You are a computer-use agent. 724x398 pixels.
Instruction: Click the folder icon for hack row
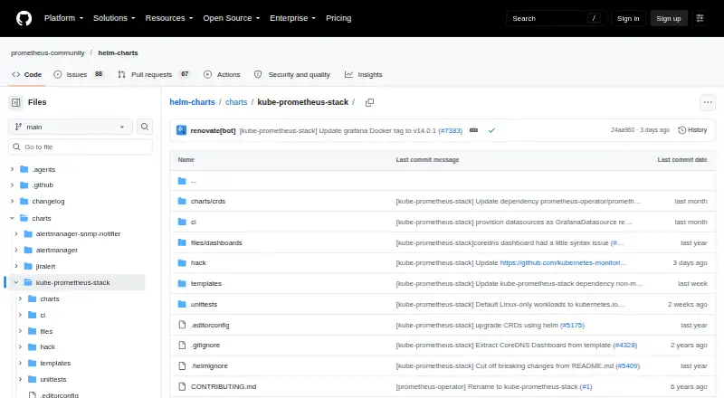pos(182,262)
